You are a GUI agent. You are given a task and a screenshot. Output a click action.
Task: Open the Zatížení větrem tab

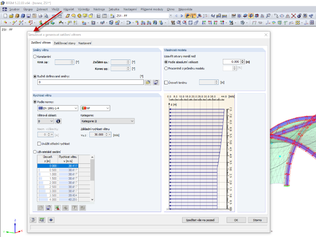pyautogui.click(x=41, y=43)
